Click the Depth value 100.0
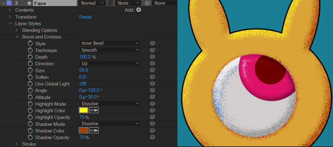 [x=85, y=57]
